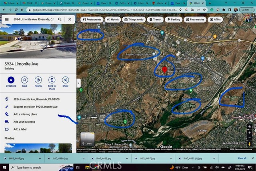Save this place with Save icon
The height and width of the screenshot is (171, 256).
(x=24, y=80)
